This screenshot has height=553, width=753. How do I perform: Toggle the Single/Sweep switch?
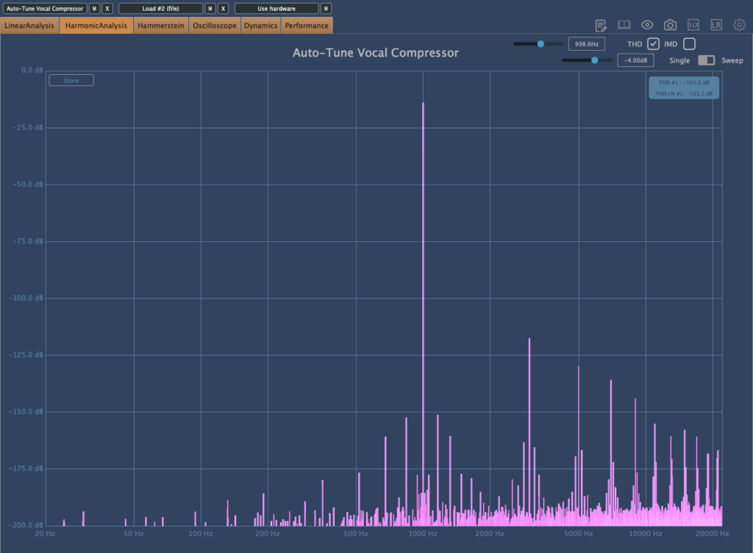tap(706, 60)
